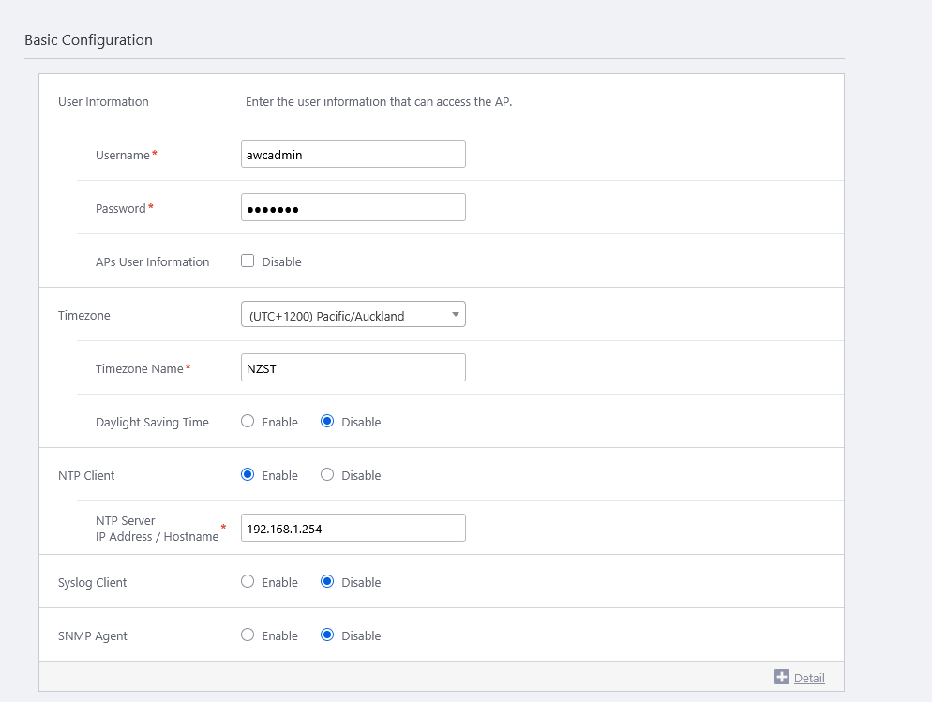Click the Disable label next to APs checkbox

click(x=281, y=262)
